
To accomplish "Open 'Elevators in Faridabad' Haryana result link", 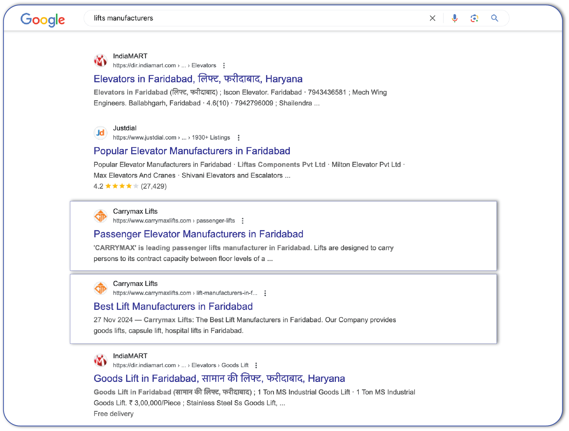I will [198, 79].
